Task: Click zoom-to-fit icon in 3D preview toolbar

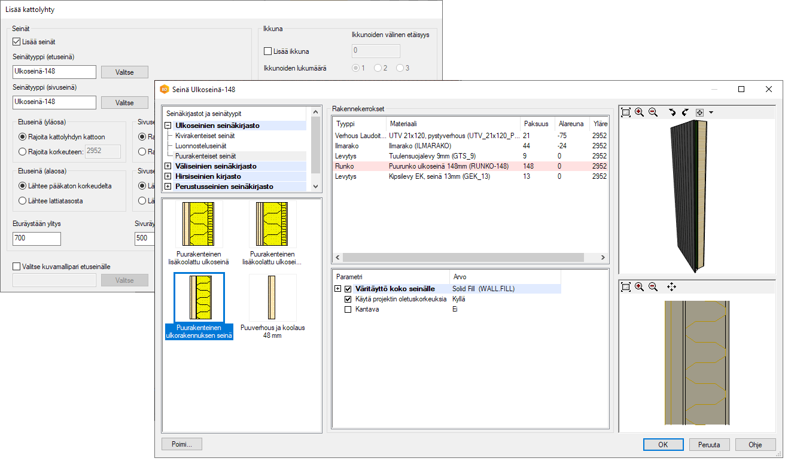Action: (626, 112)
